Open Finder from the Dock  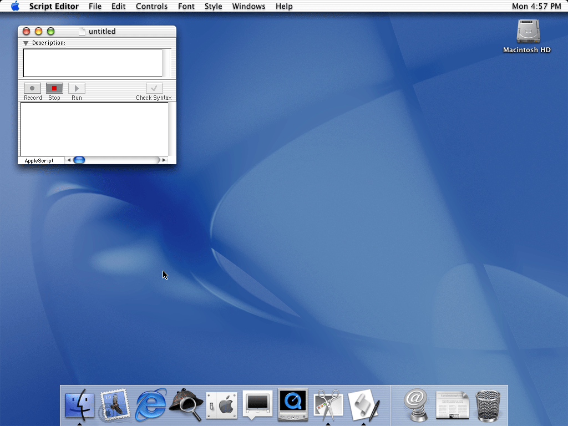click(80, 405)
